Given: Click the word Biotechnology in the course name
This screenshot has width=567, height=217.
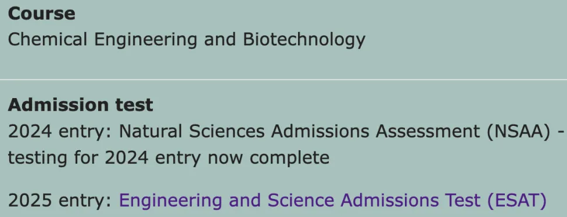Looking at the screenshot, I should 304,40.
